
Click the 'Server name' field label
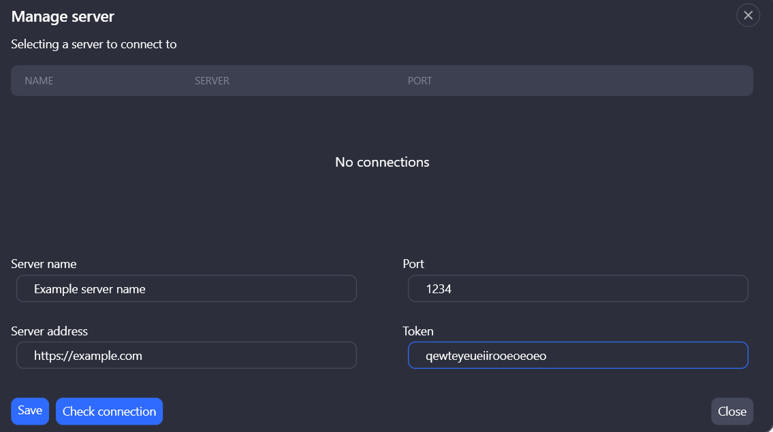pos(44,264)
